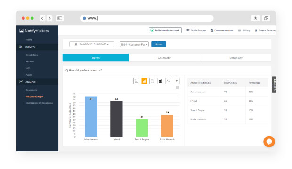
Task: Switch to the Geography tab
Action: pos(164,58)
